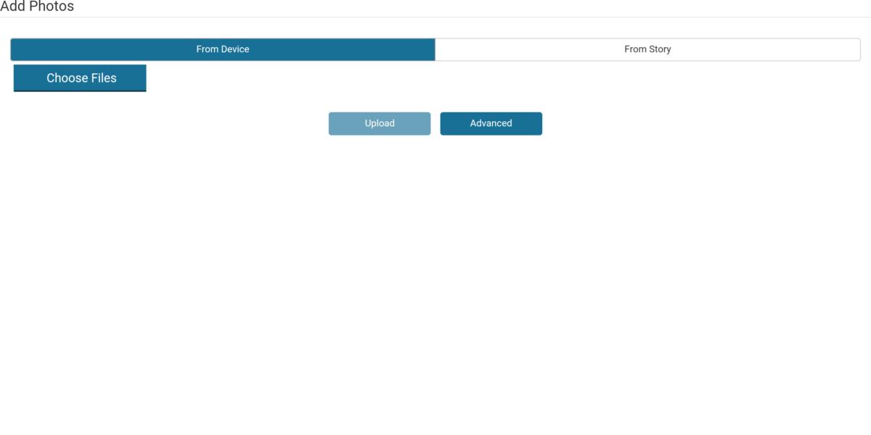Click Advanced beside the Upload button
This screenshot has height=435, width=871.
point(491,123)
